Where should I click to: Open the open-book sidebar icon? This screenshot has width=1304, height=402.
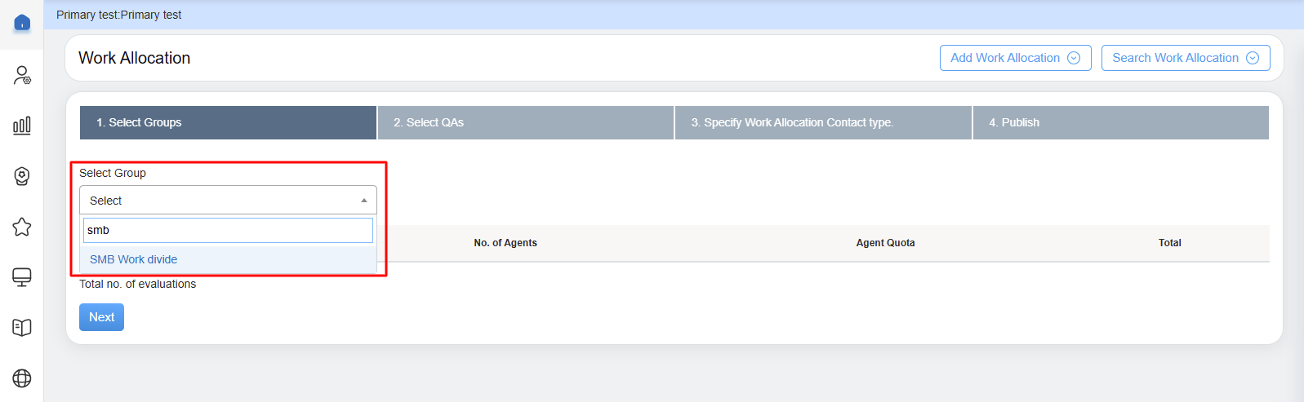click(x=22, y=328)
